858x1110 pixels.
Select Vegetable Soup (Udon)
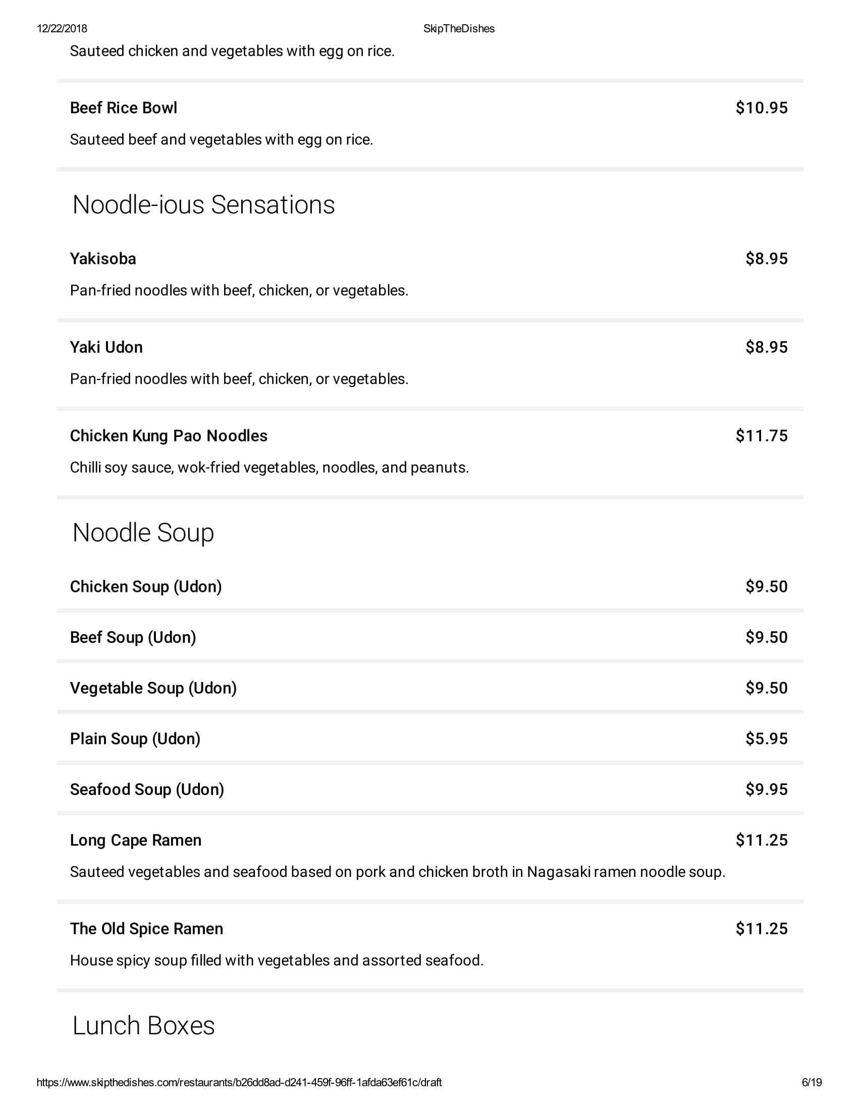(x=153, y=688)
